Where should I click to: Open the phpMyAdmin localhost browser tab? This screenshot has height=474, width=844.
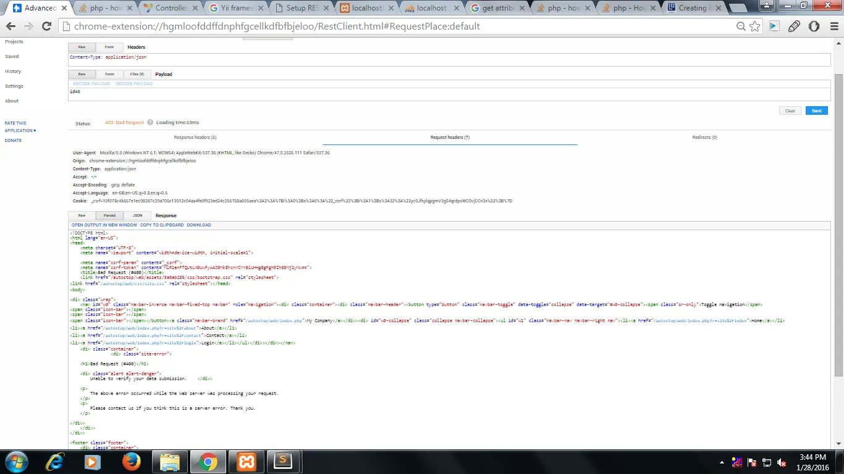pos(432,8)
